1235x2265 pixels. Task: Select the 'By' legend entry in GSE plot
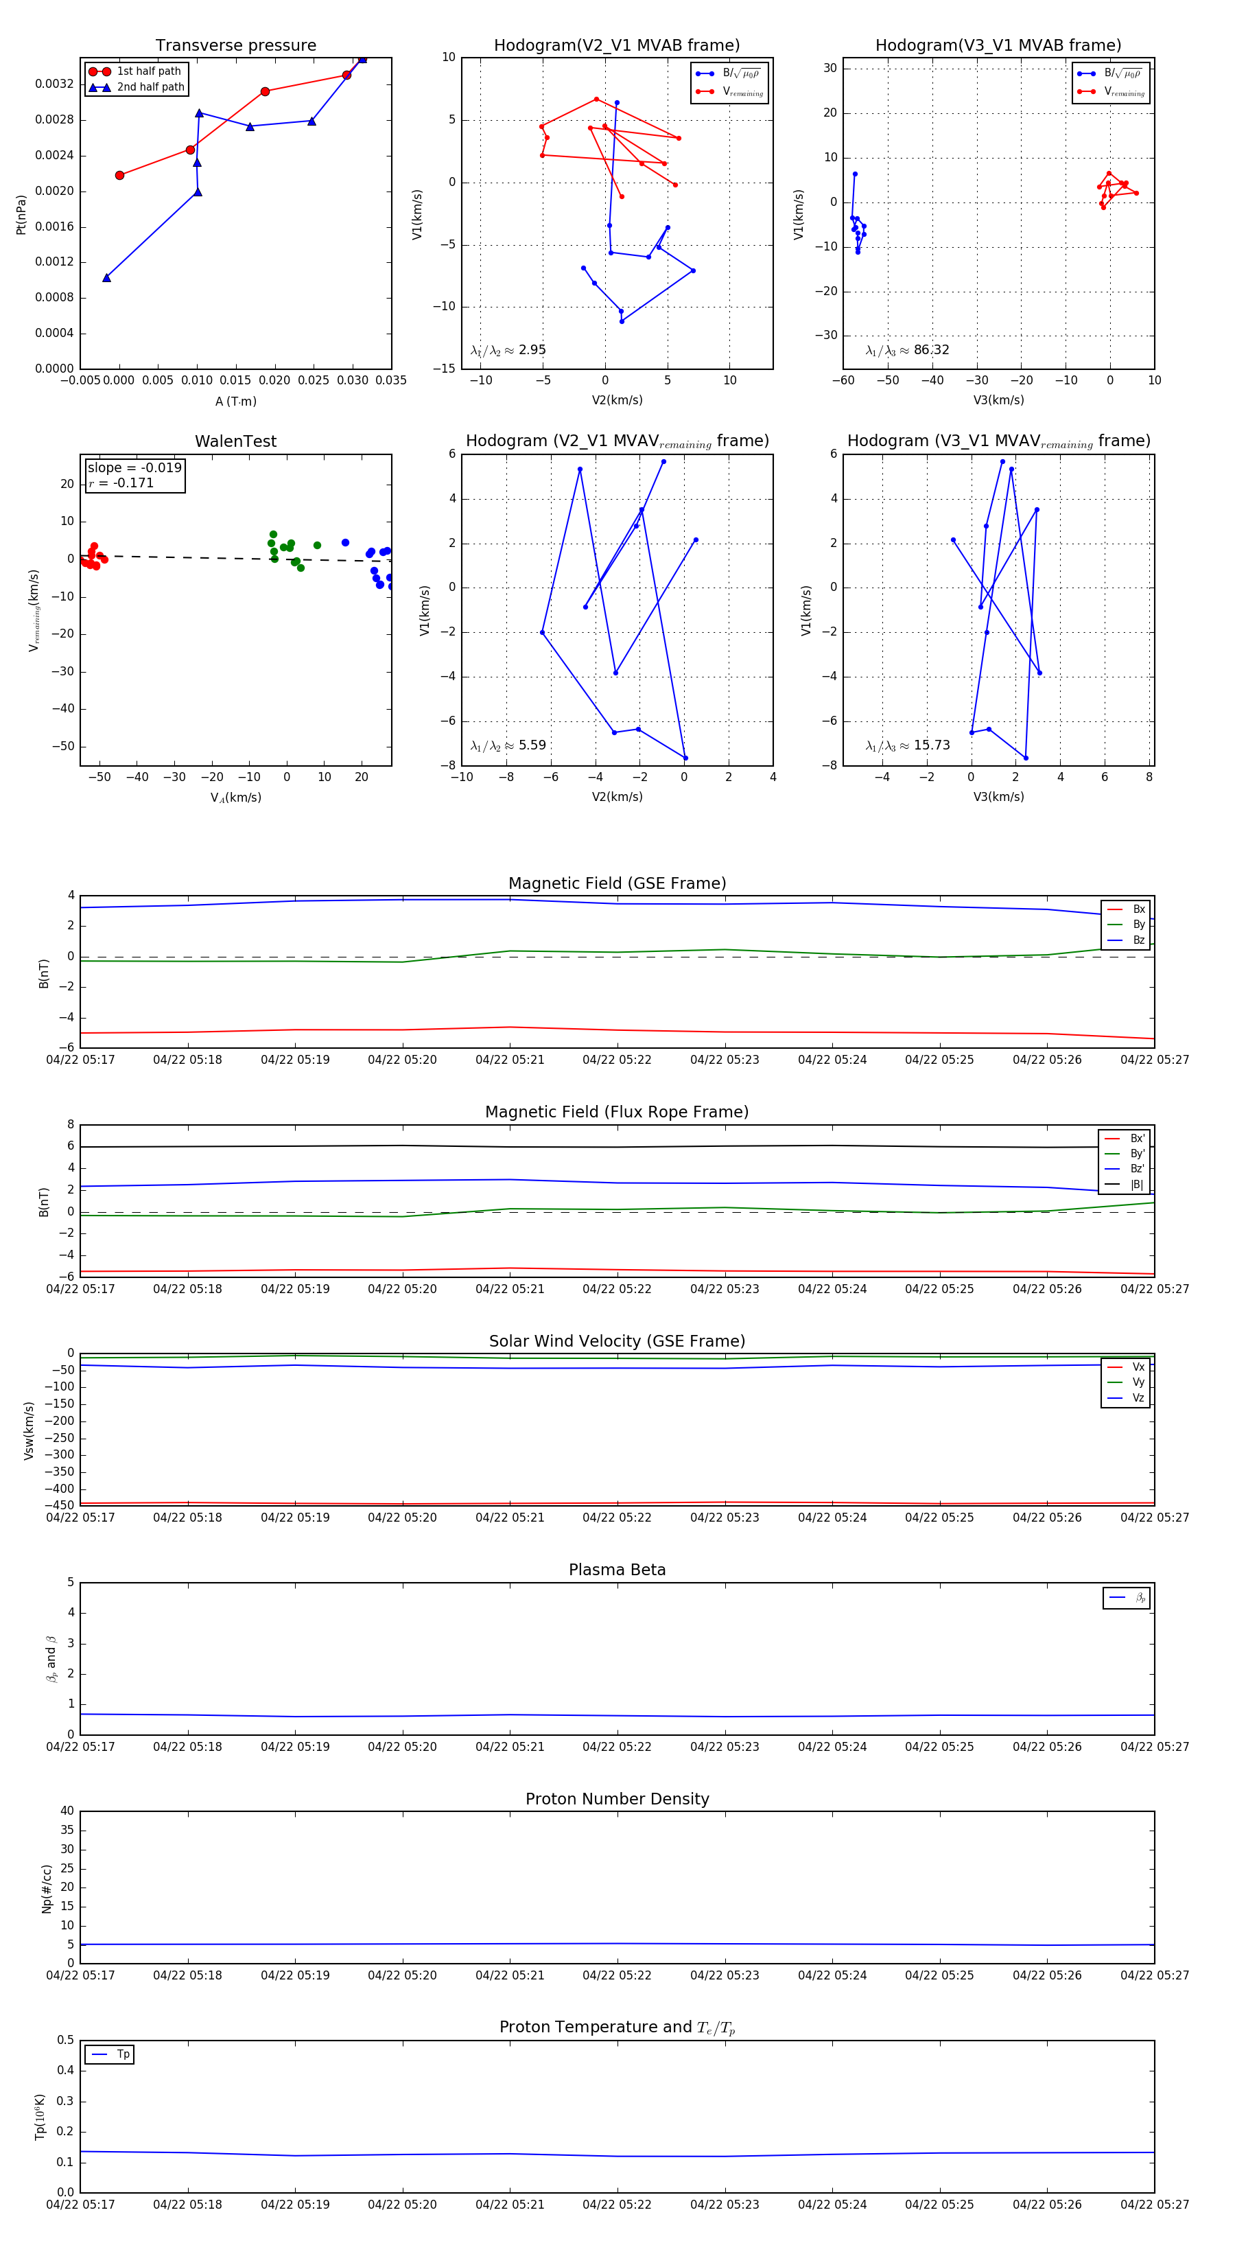[x=1126, y=925]
